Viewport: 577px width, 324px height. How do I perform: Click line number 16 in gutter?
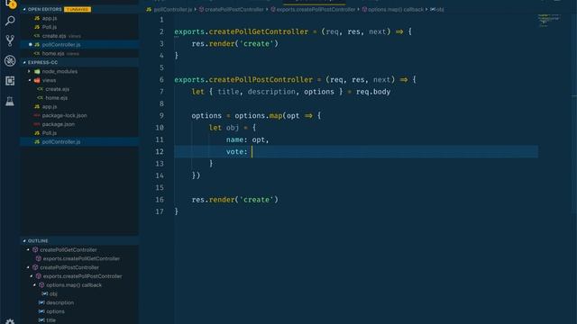pyautogui.click(x=160, y=200)
